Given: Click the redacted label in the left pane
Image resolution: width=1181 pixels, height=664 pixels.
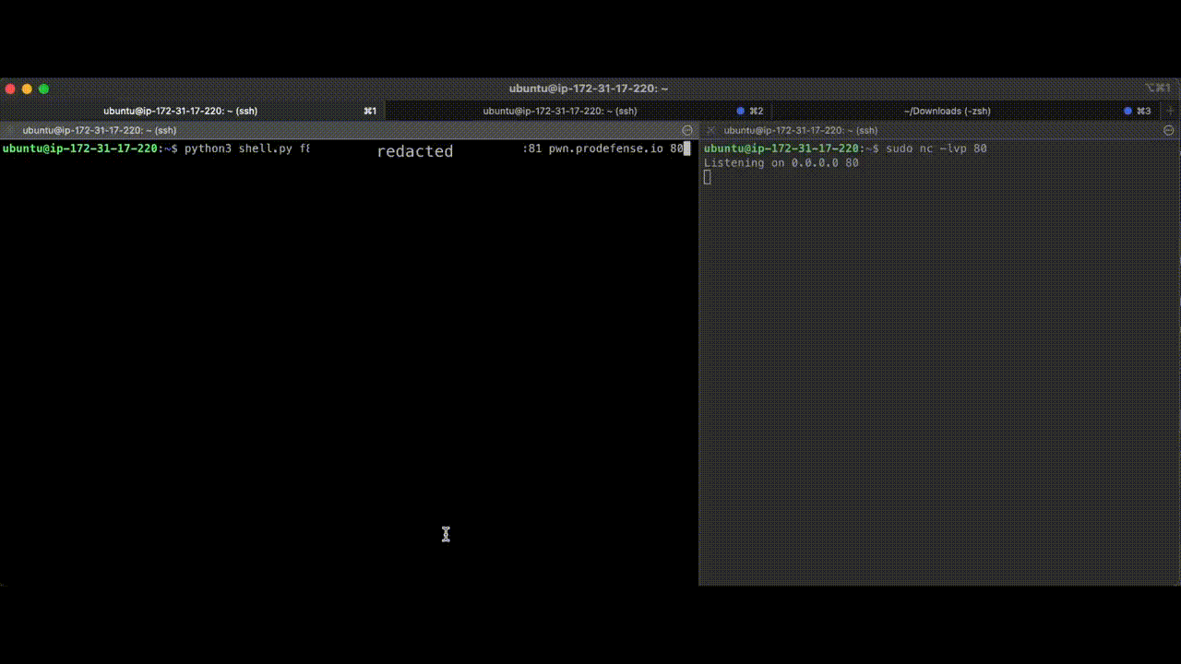Looking at the screenshot, I should point(415,151).
